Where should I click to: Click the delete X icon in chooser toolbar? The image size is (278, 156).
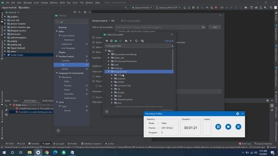pyautogui.click(x=131, y=41)
